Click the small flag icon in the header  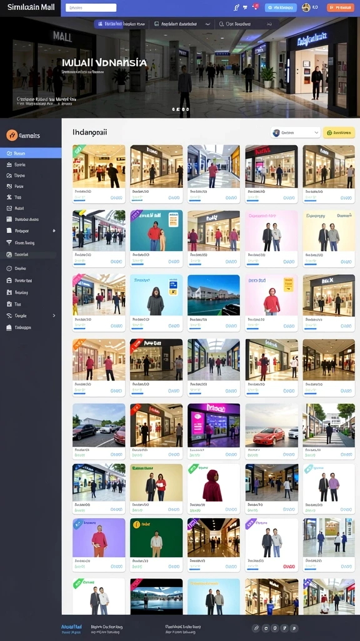[x=245, y=8]
